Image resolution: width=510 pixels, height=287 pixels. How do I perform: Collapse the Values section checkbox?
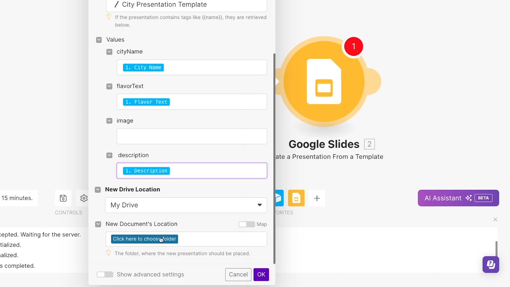pyautogui.click(x=99, y=40)
